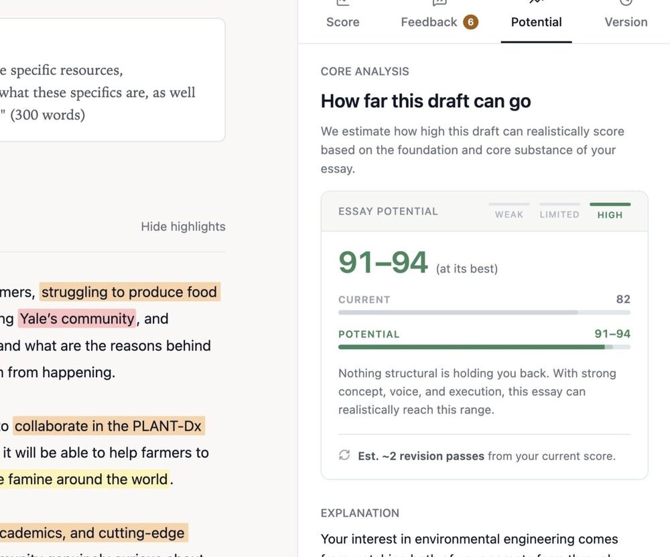Click the CURRENT score progress bar
The height and width of the screenshot is (557, 670).
click(484, 313)
